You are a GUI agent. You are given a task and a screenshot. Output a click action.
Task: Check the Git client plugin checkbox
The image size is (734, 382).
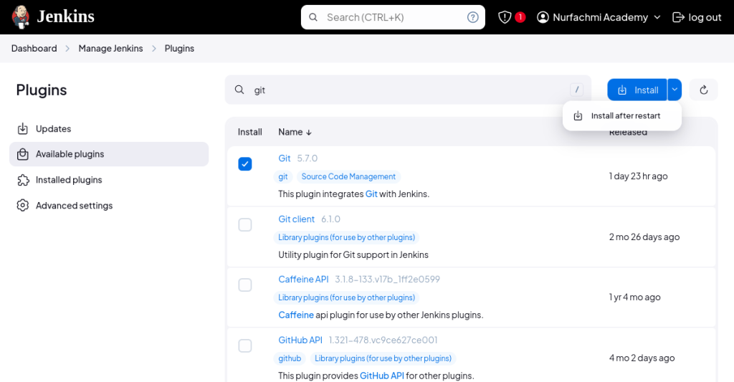pos(245,225)
